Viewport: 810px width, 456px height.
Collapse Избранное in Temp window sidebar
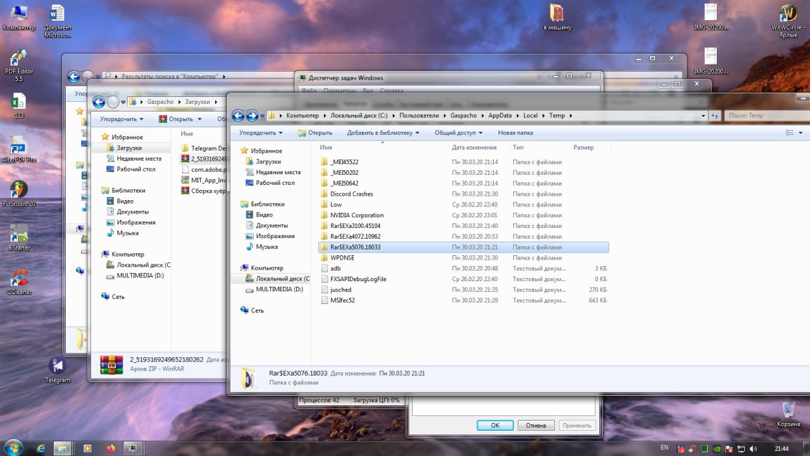[266, 151]
